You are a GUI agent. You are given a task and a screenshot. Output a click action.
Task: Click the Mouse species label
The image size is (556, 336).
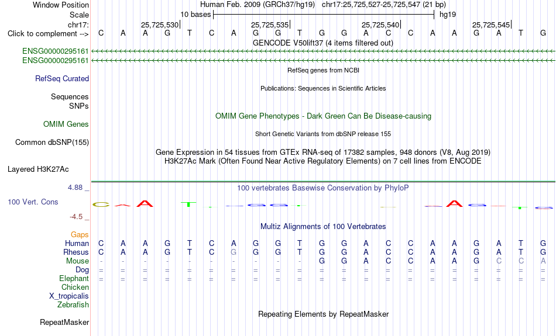point(77,261)
